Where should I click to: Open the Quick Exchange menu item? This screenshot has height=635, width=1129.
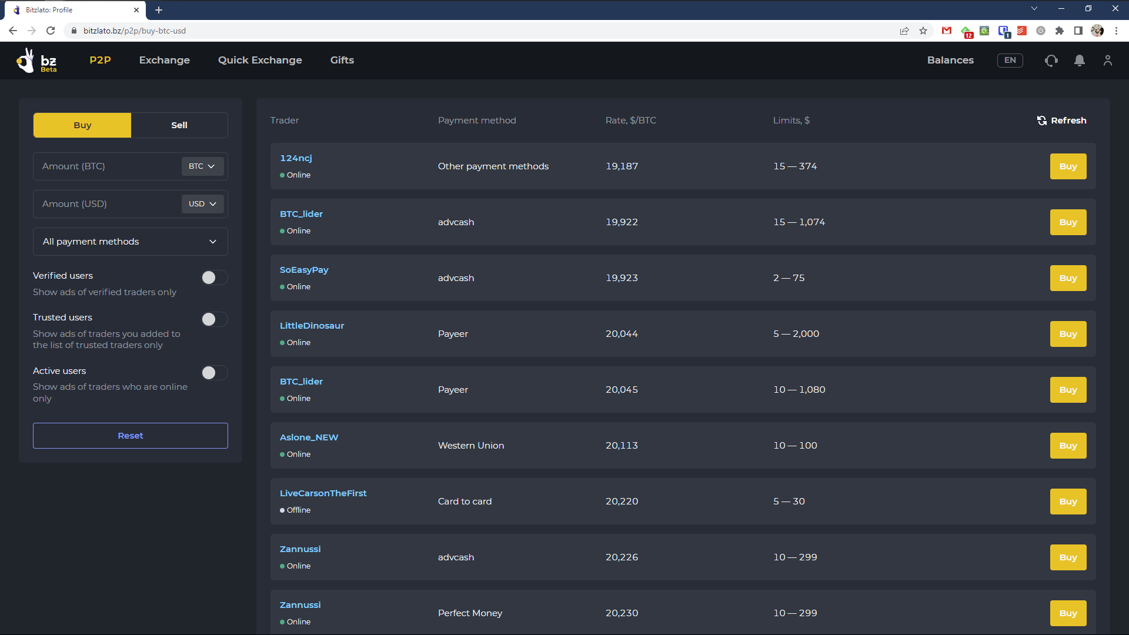(259, 60)
